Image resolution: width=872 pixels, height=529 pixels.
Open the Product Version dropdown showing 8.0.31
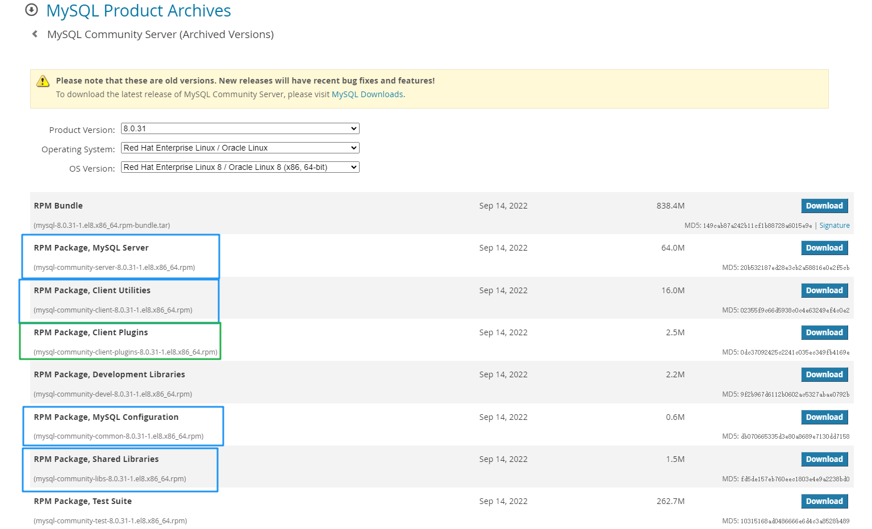pos(240,128)
